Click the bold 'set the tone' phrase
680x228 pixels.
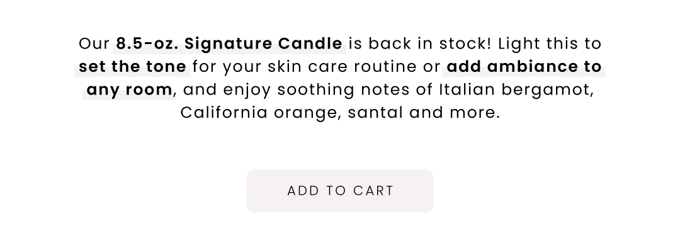pyautogui.click(x=132, y=67)
